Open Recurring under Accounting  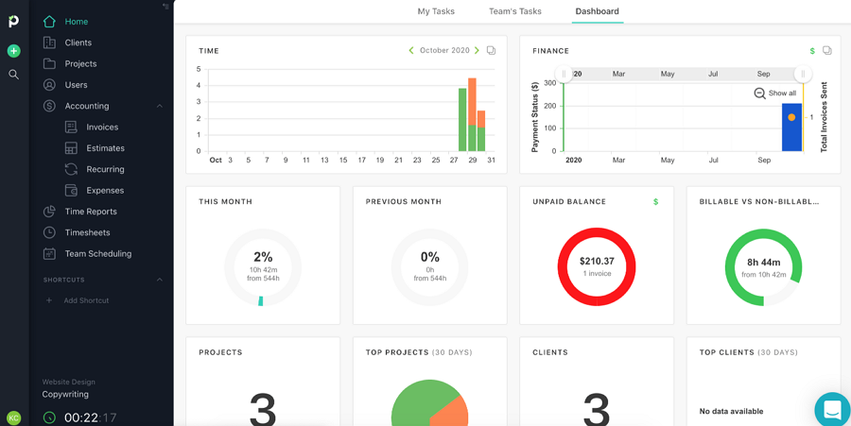105,170
